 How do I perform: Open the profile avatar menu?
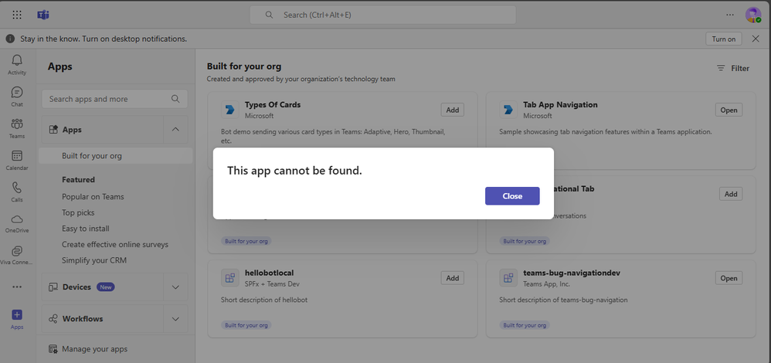(x=752, y=15)
